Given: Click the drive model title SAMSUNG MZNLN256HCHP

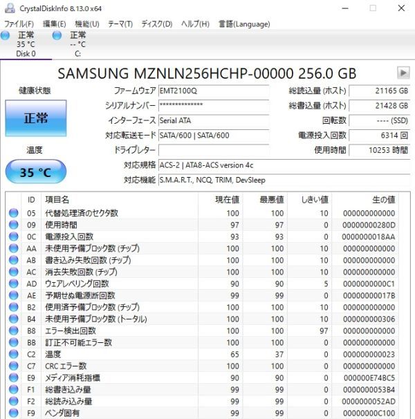Looking at the screenshot, I should (207, 73).
